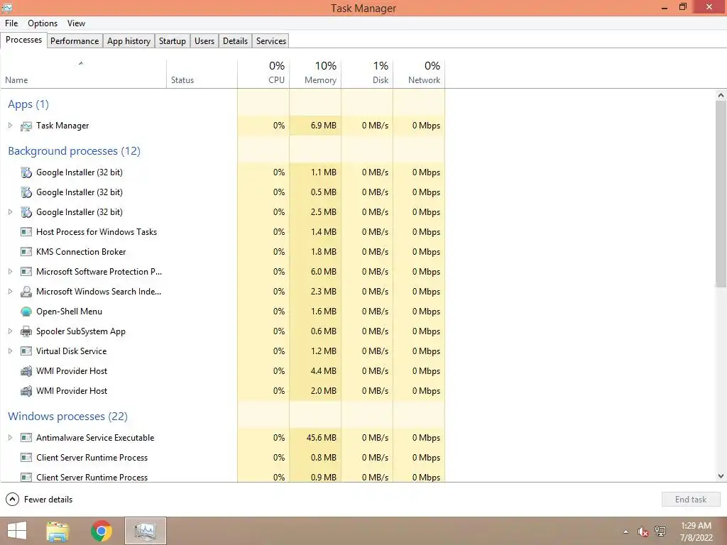Click the network tray icon
This screenshot has height=545, width=727.
[x=660, y=532]
